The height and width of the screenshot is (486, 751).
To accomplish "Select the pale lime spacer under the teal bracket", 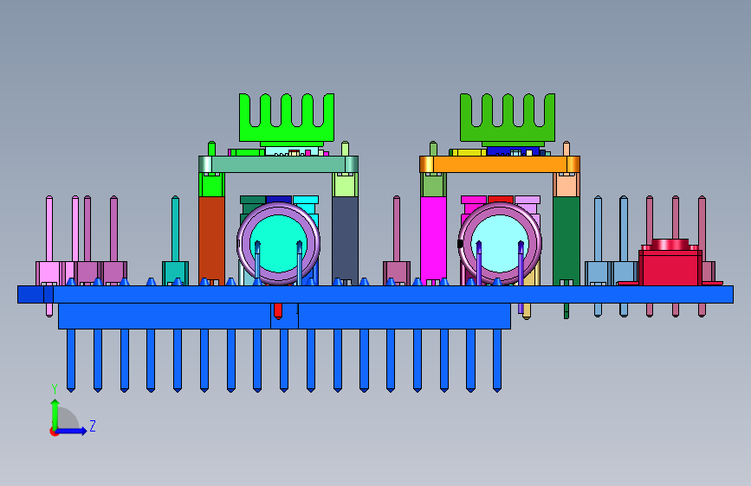I will point(345,185).
